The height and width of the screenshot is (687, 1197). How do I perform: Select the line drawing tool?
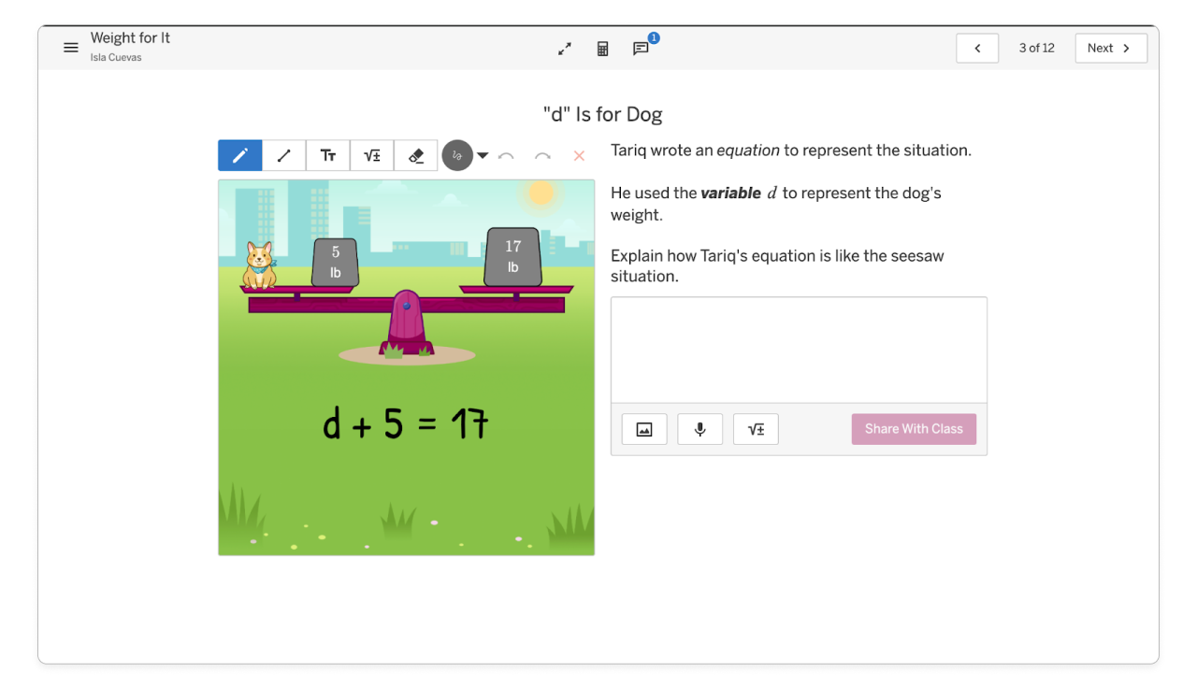click(284, 156)
